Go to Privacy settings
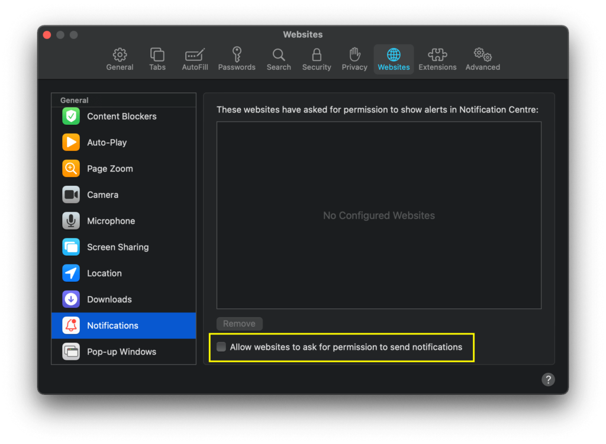Screen dimensions: 606x444 (354, 59)
